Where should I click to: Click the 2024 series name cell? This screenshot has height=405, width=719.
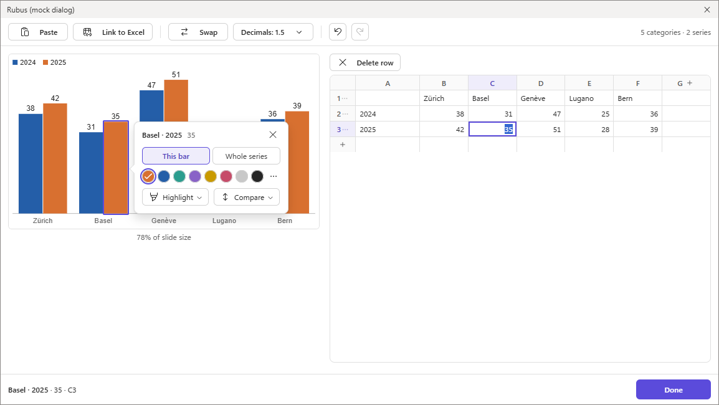click(388, 114)
